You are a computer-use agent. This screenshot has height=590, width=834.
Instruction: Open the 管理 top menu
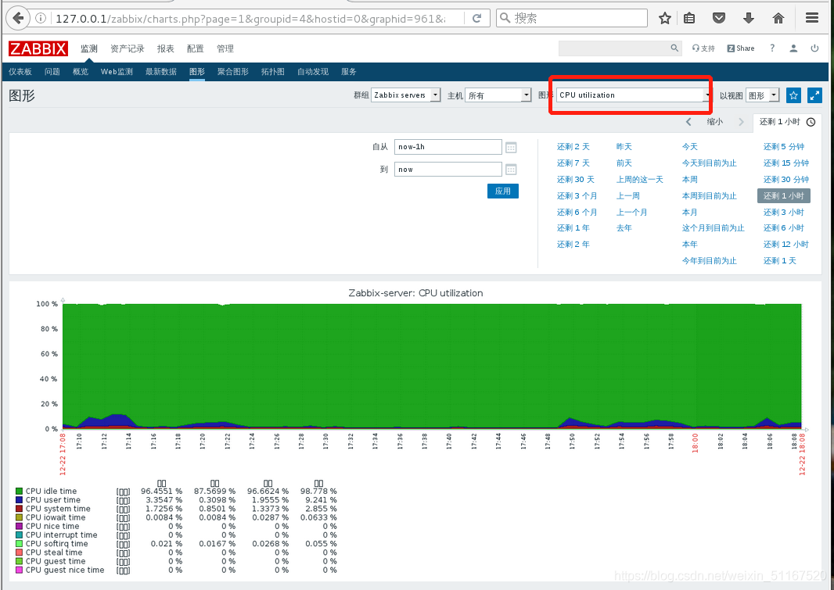(x=225, y=49)
